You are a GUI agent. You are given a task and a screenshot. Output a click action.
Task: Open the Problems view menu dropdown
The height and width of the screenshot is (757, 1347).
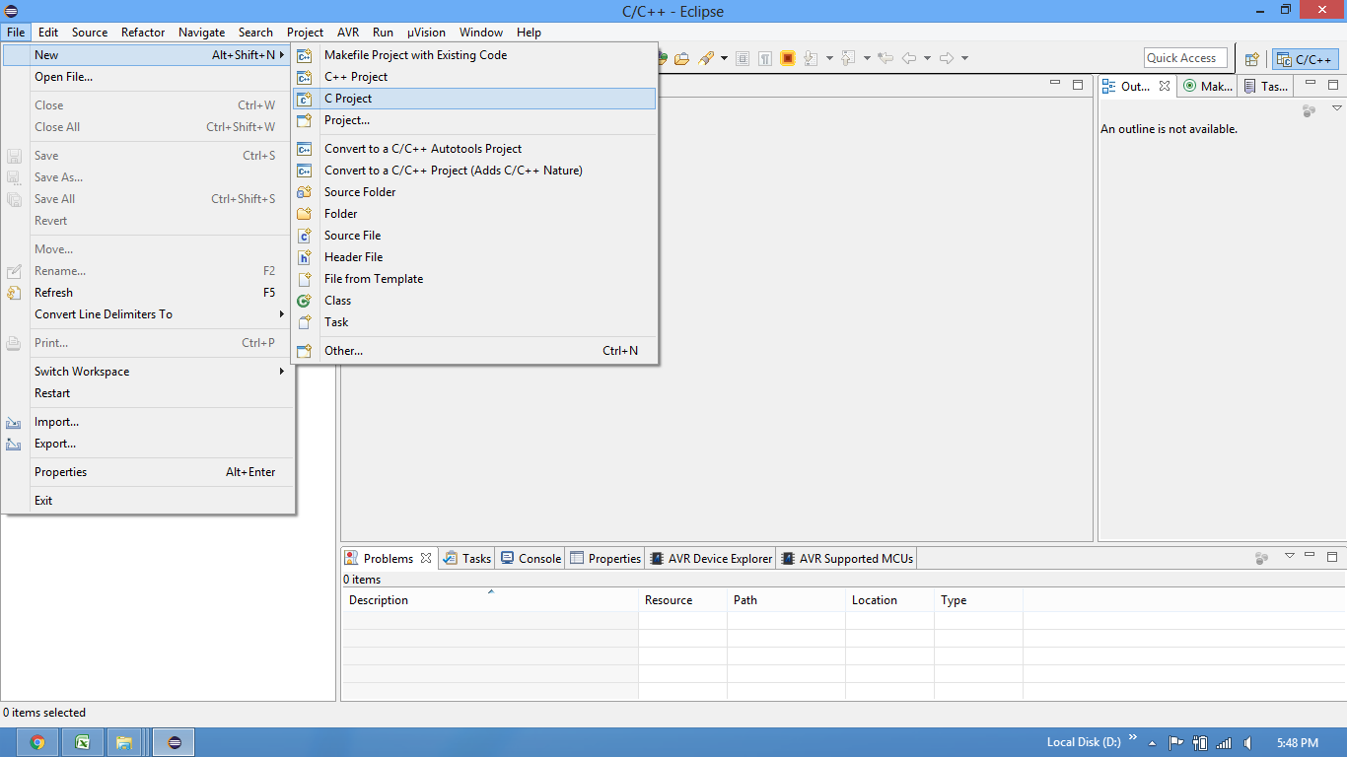(1289, 557)
